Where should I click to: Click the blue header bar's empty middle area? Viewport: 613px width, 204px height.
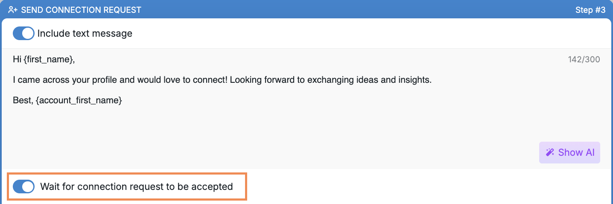[x=359, y=9]
